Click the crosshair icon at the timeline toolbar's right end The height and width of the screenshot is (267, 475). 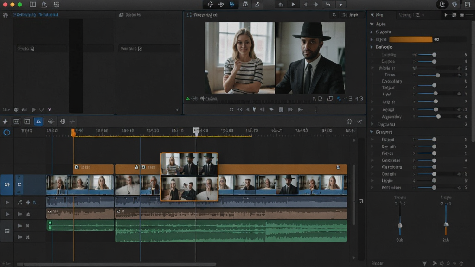tap(349, 121)
